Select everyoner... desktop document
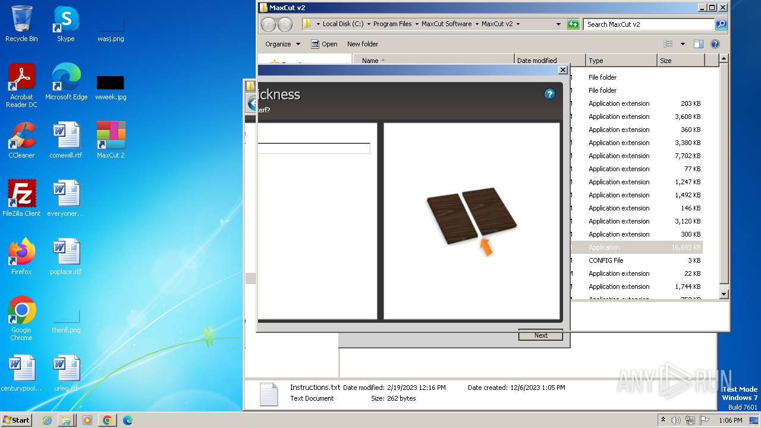Screen dimensions: 761x428 (66, 199)
